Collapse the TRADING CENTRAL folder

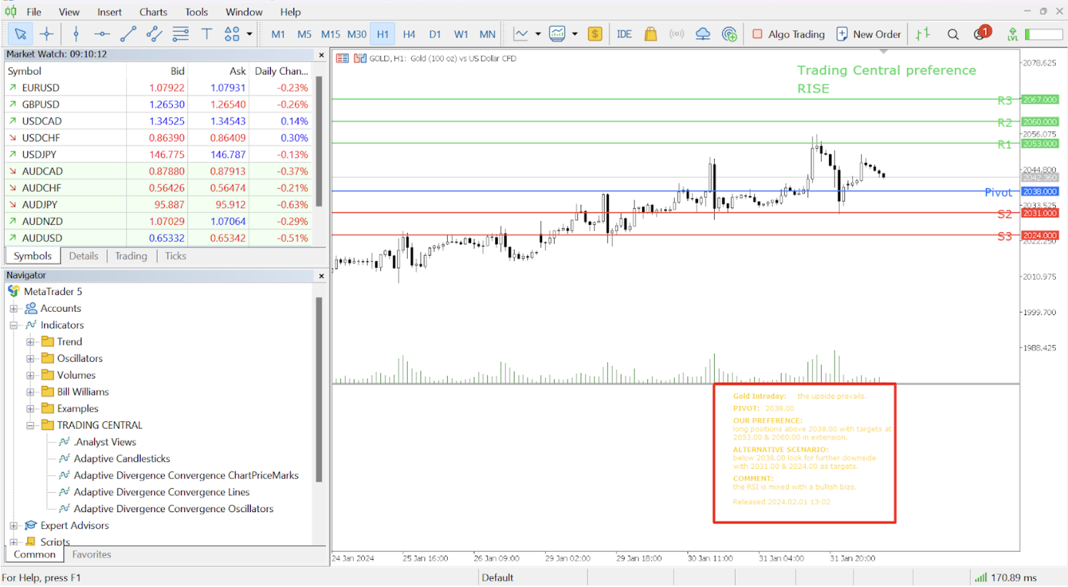(x=30, y=425)
